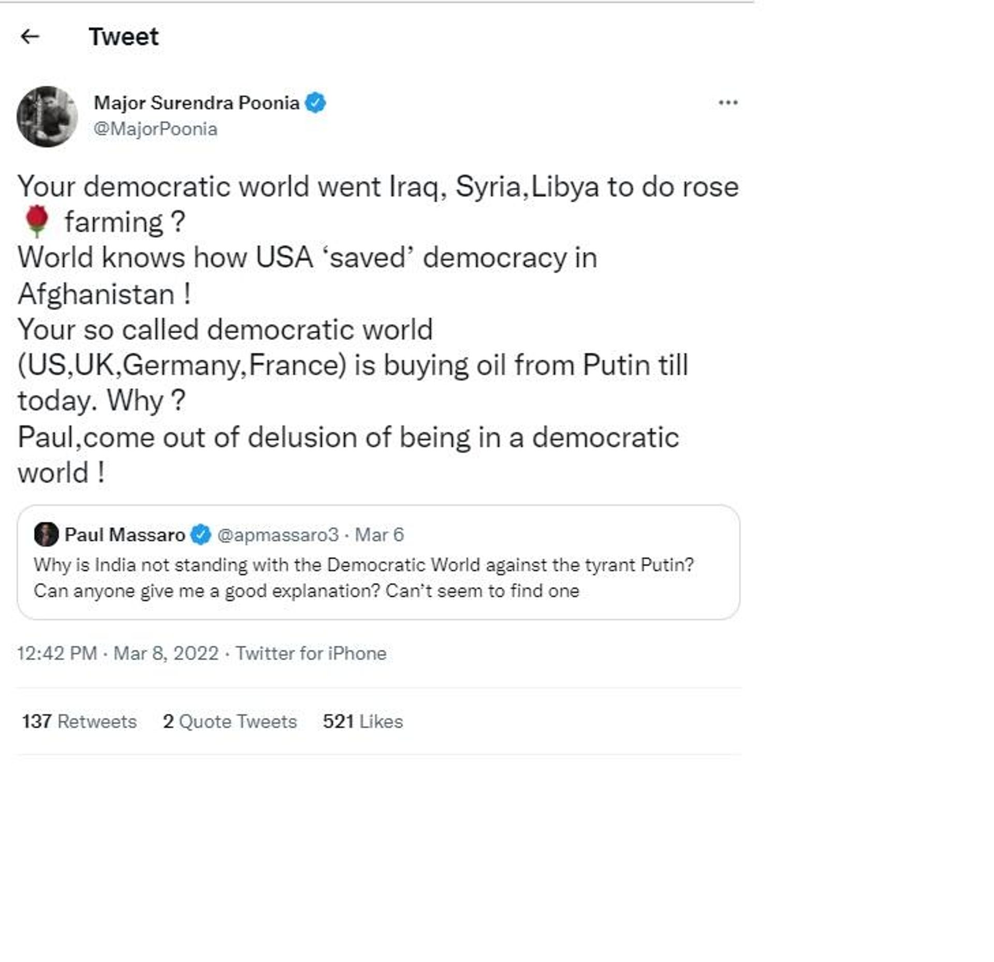
Task: Open the quoted tweet about India and Putin
Action: (378, 562)
